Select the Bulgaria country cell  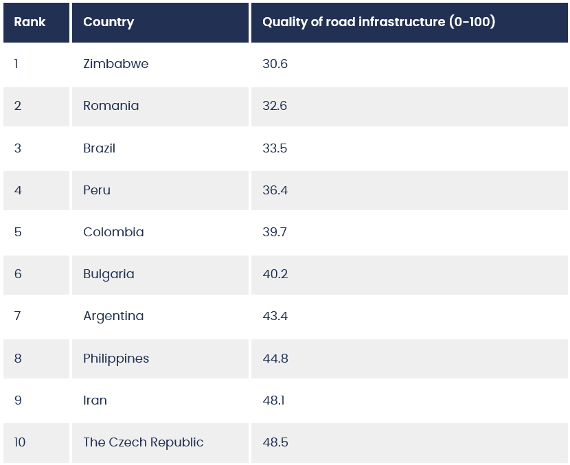160,275
